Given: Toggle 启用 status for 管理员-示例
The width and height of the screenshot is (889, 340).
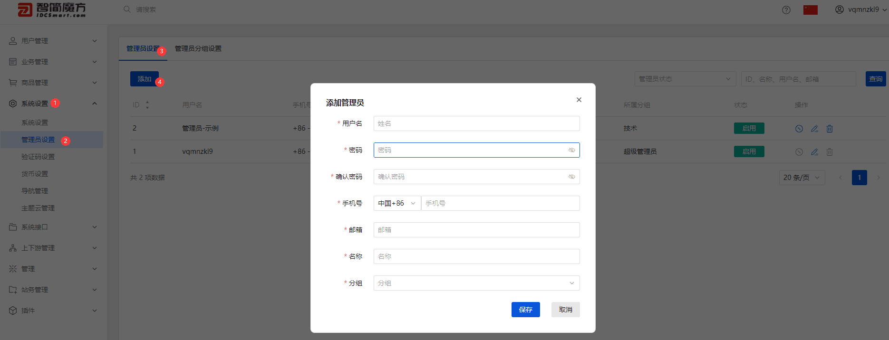Looking at the screenshot, I should pyautogui.click(x=749, y=128).
